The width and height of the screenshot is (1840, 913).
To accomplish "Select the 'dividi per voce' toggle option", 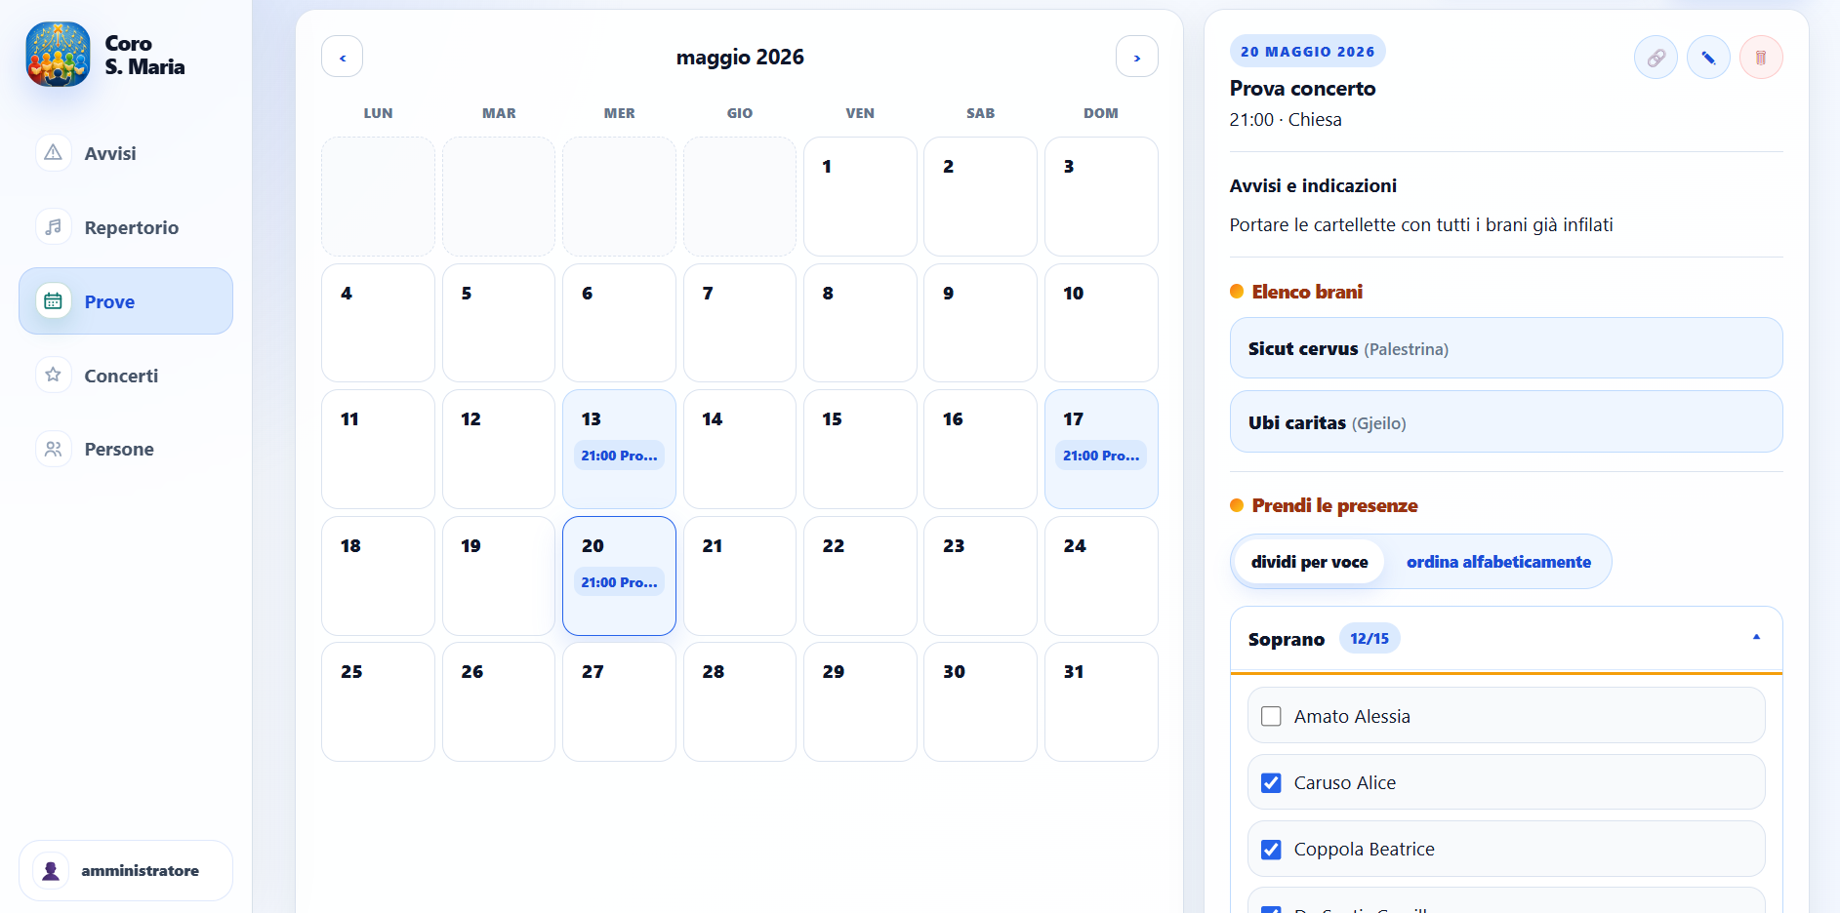I will pos(1309,562).
